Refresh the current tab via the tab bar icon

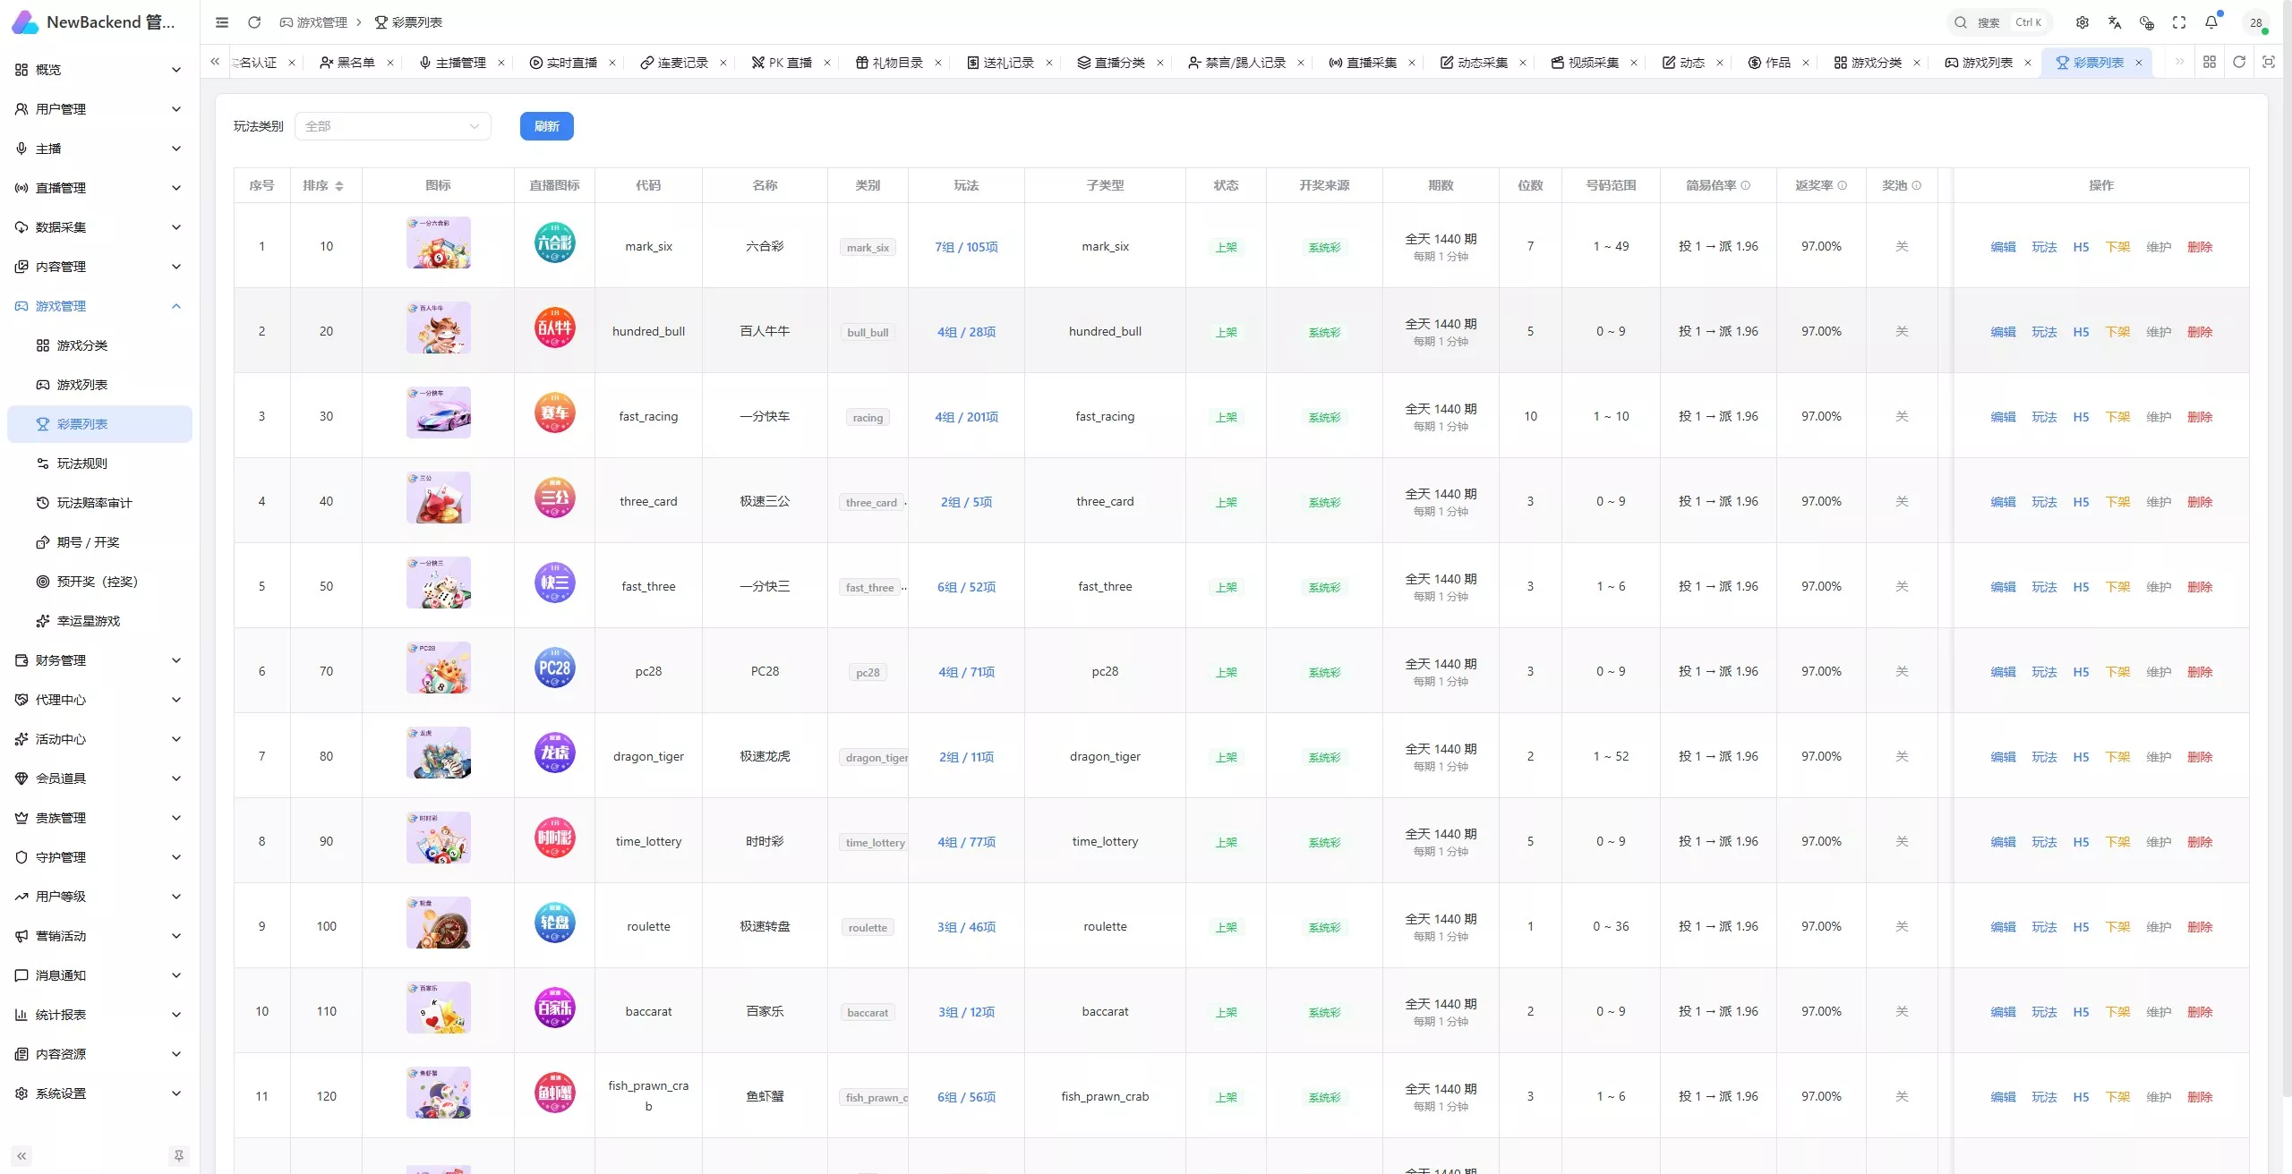[2239, 62]
